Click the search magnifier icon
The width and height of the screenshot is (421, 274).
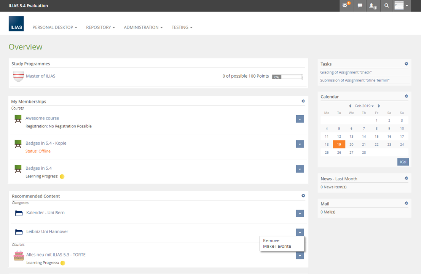tap(387, 6)
